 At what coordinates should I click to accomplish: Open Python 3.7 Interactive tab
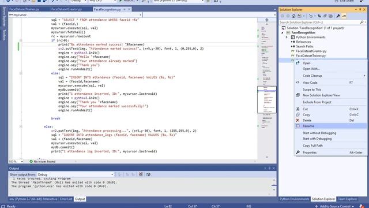[x=33, y=199]
